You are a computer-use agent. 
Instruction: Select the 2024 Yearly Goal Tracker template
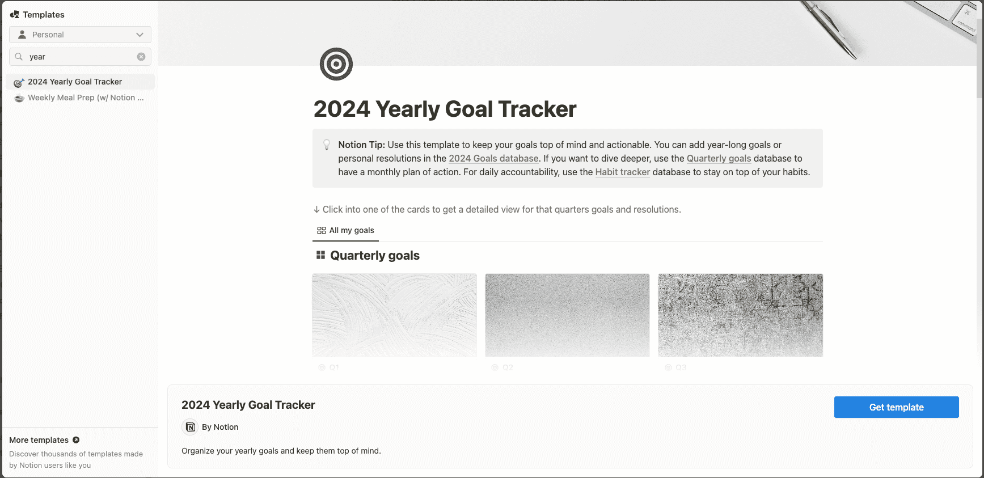[75, 82]
